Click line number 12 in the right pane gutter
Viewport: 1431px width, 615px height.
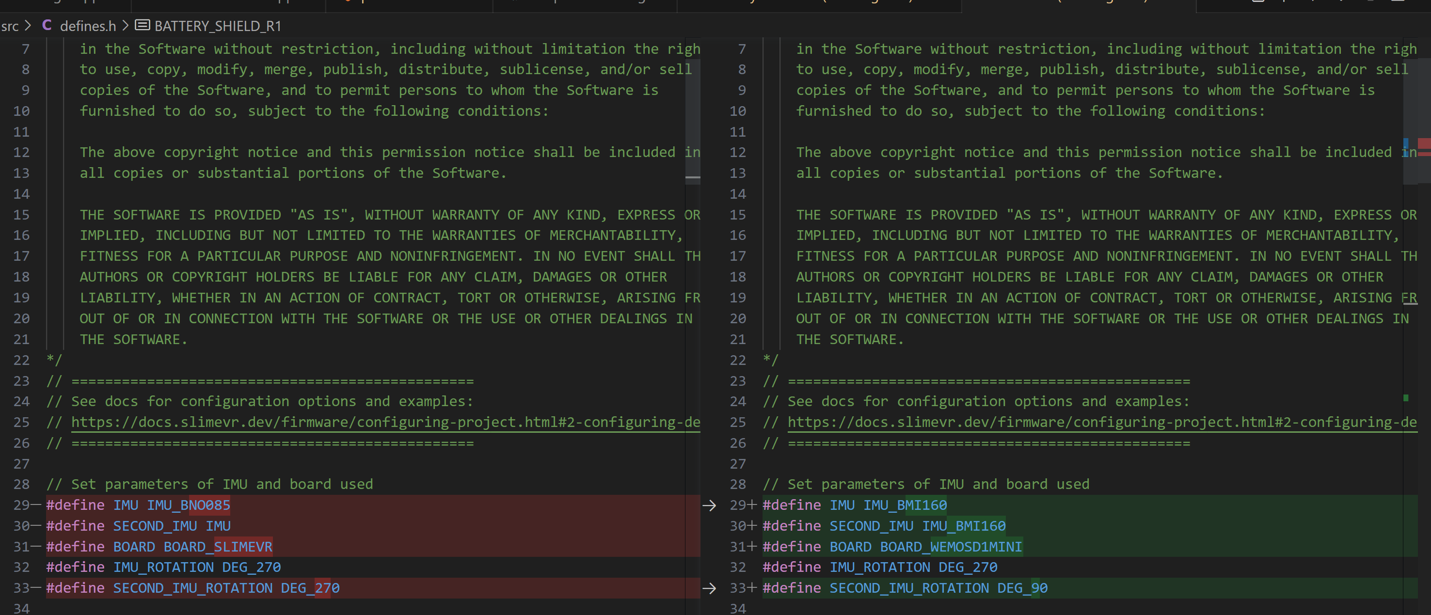[738, 152]
